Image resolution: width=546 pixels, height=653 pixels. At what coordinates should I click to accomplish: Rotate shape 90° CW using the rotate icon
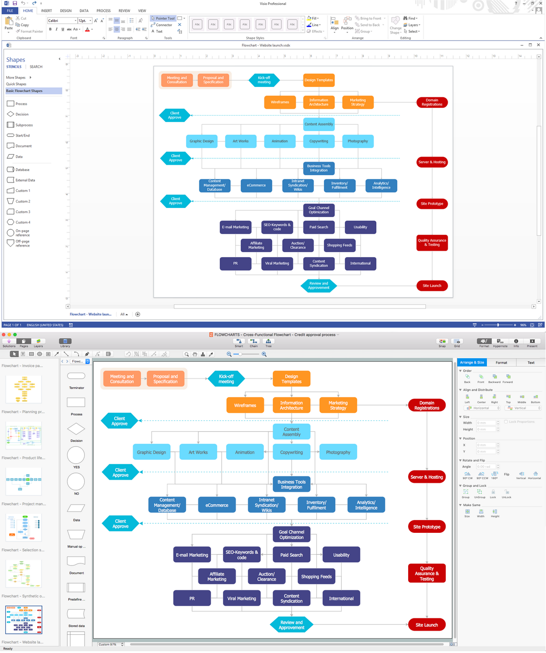click(x=467, y=473)
